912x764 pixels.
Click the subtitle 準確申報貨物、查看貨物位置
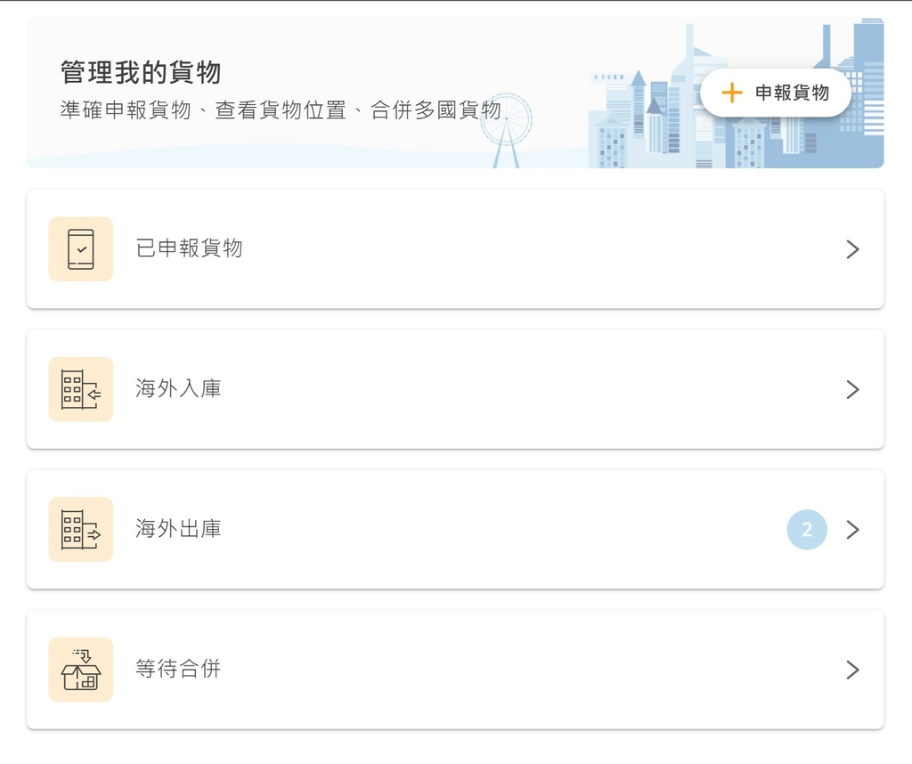click(x=203, y=110)
